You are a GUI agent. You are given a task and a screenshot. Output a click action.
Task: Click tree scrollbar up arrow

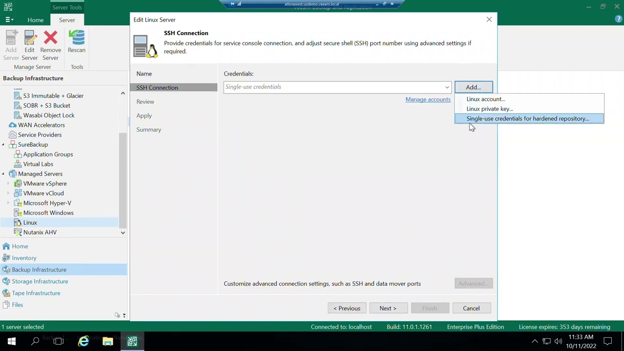click(x=123, y=93)
